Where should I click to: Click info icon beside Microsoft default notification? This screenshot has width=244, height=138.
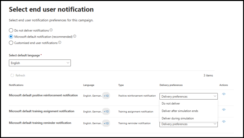pyautogui.click(x=75, y=36)
